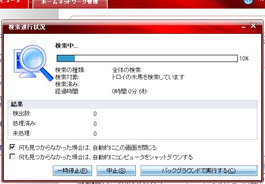Click the elapsed time 0時間 0分 6秒
Viewport: 265px width, 184px height.
coord(130,92)
